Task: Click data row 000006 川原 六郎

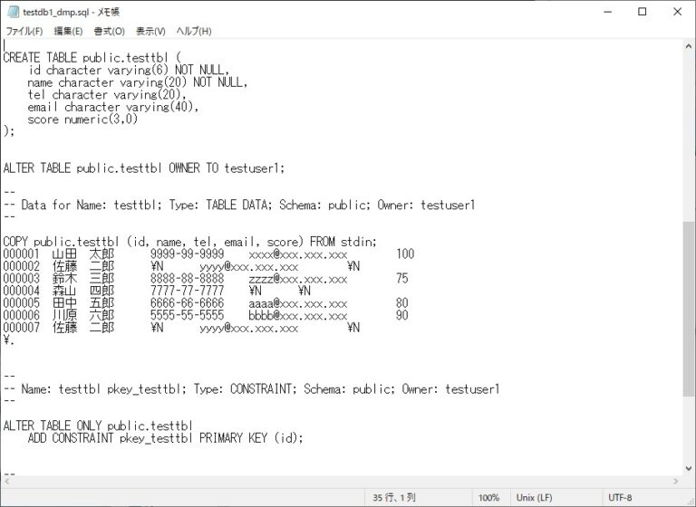Action: [206, 315]
